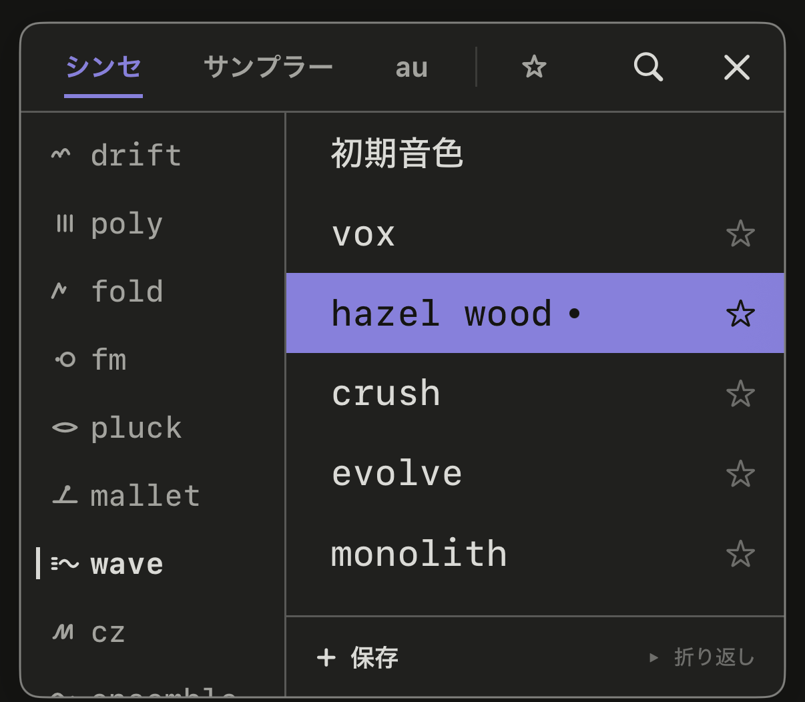
Task: Show favorites with the header star icon
Action: [x=534, y=67]
